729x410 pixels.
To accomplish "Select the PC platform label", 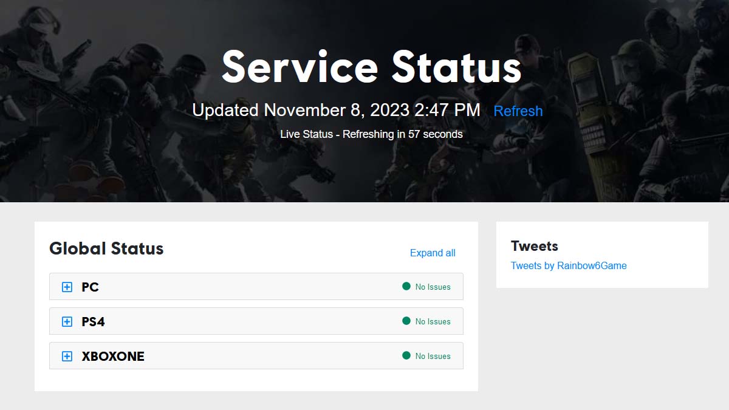I will click(x=90, y=287).
